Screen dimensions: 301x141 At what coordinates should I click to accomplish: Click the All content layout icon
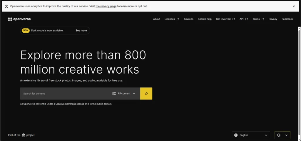click(114, 94)
